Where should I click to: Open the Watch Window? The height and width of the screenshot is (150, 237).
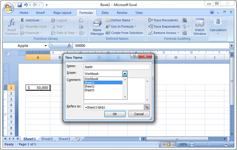pos(200,27)
